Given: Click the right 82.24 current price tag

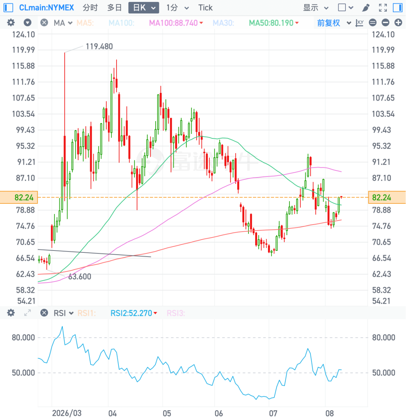Looking at the screenshot, I should click(x=387, y=197).
